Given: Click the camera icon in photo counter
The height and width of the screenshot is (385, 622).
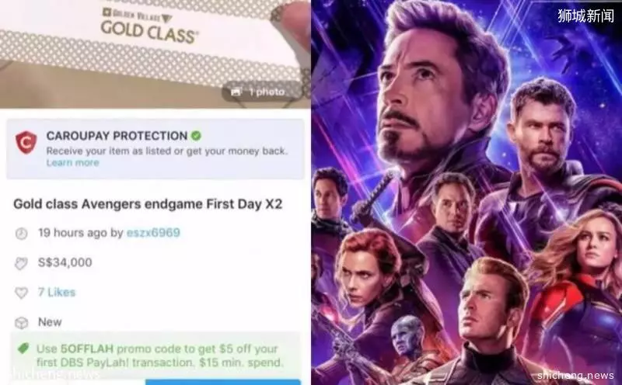Looking at the screenshot, I should click(x=236, y=92).
